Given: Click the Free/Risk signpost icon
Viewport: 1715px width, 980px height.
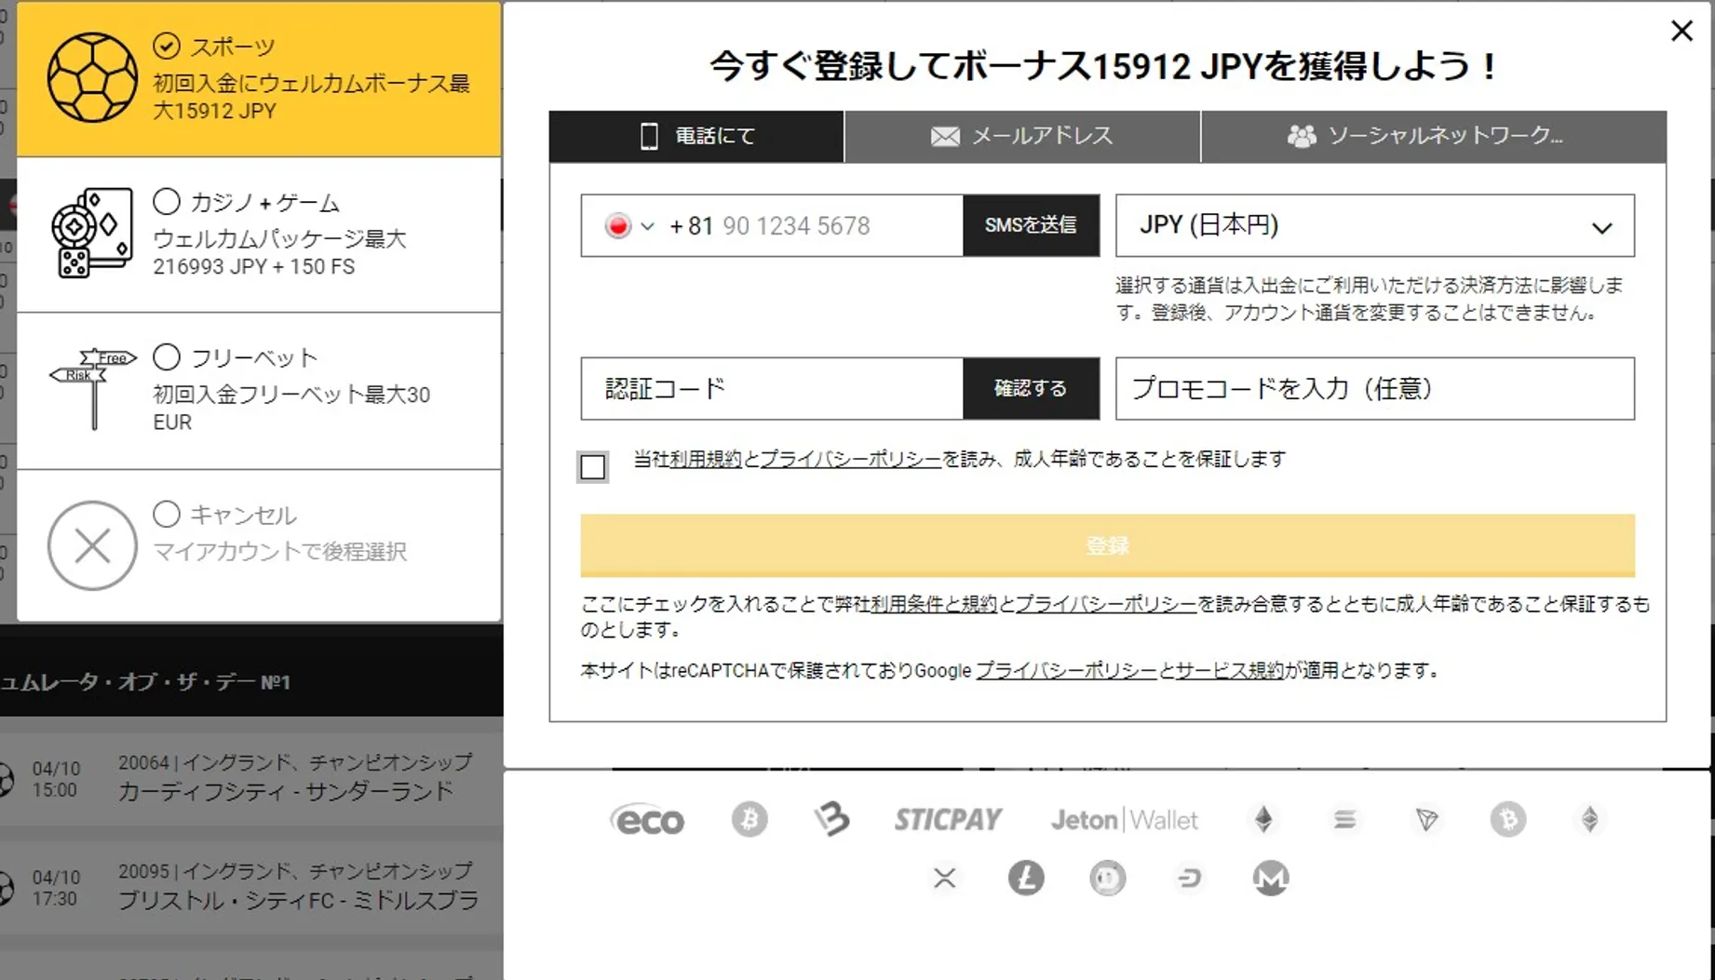Looking at the screenshot, I should [x=92, y=389].
